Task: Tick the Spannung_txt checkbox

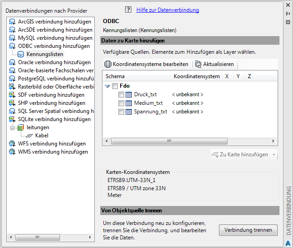Action: click(x=121, y=112)
